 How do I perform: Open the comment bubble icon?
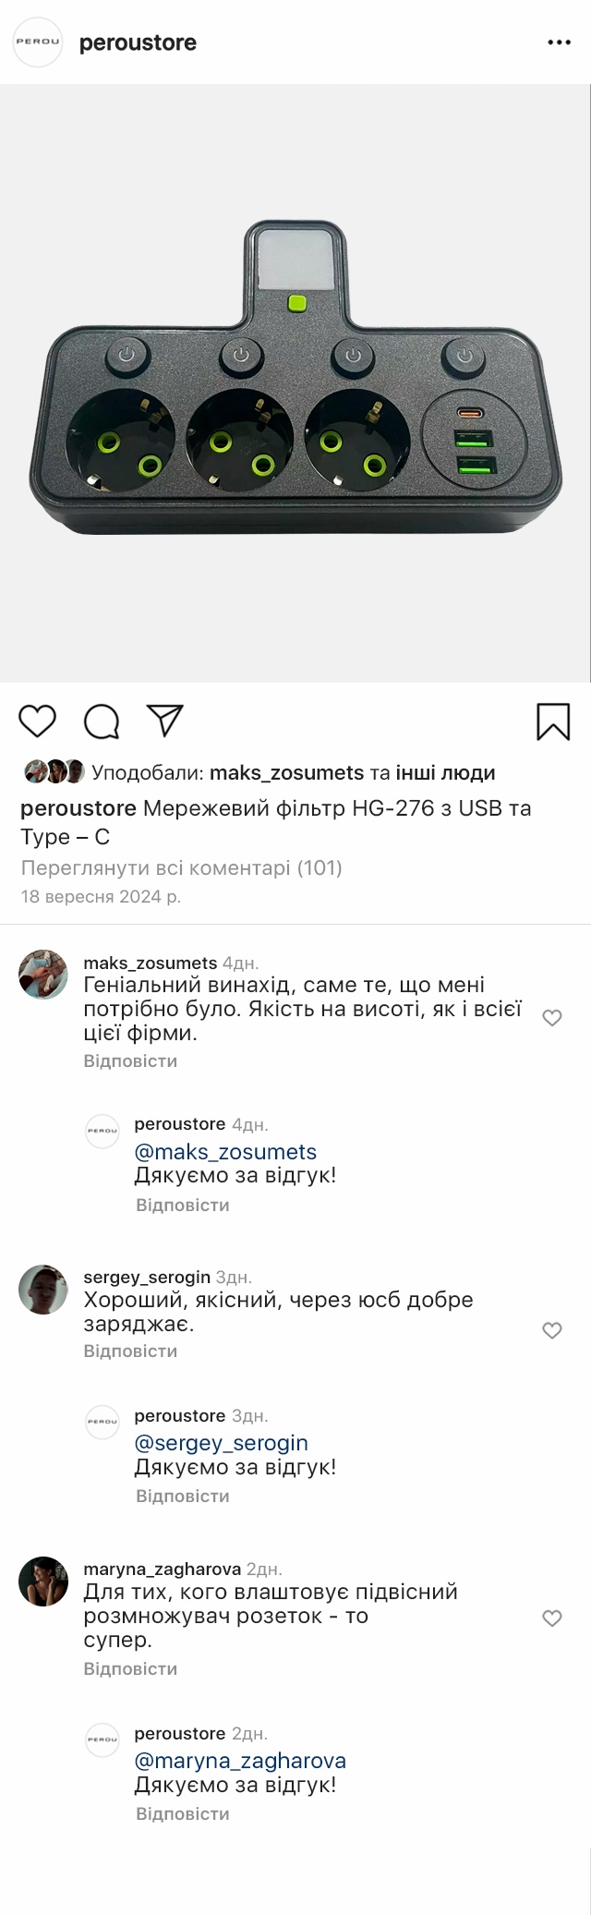pos(102,721)
